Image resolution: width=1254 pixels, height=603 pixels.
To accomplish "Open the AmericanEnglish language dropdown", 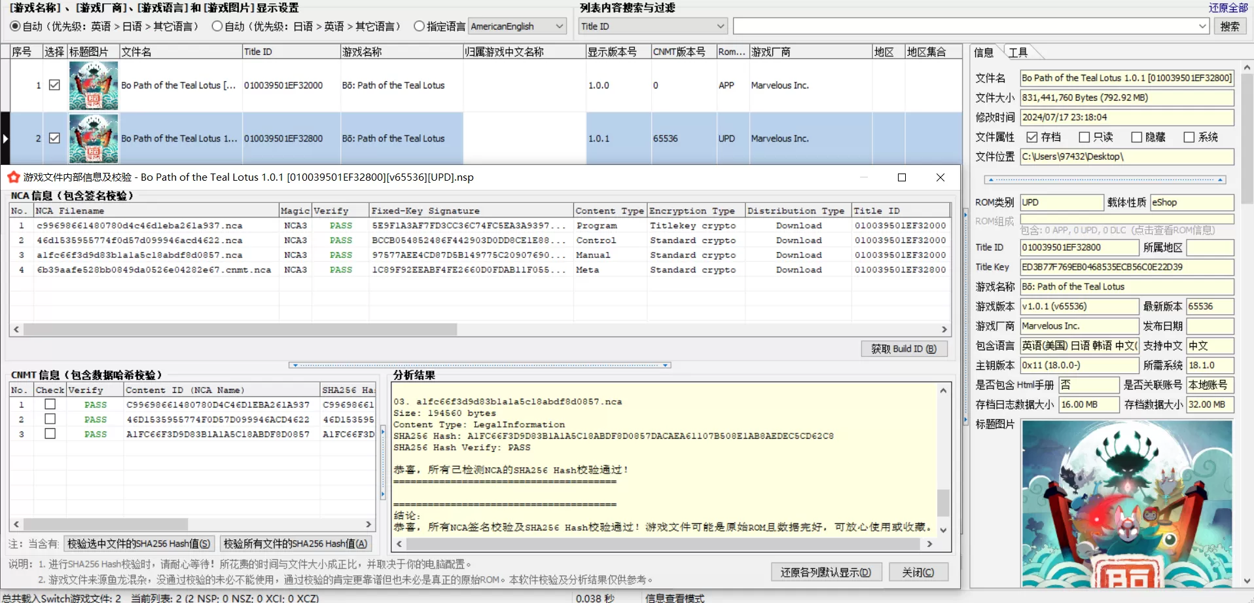I will pos(560,26).
